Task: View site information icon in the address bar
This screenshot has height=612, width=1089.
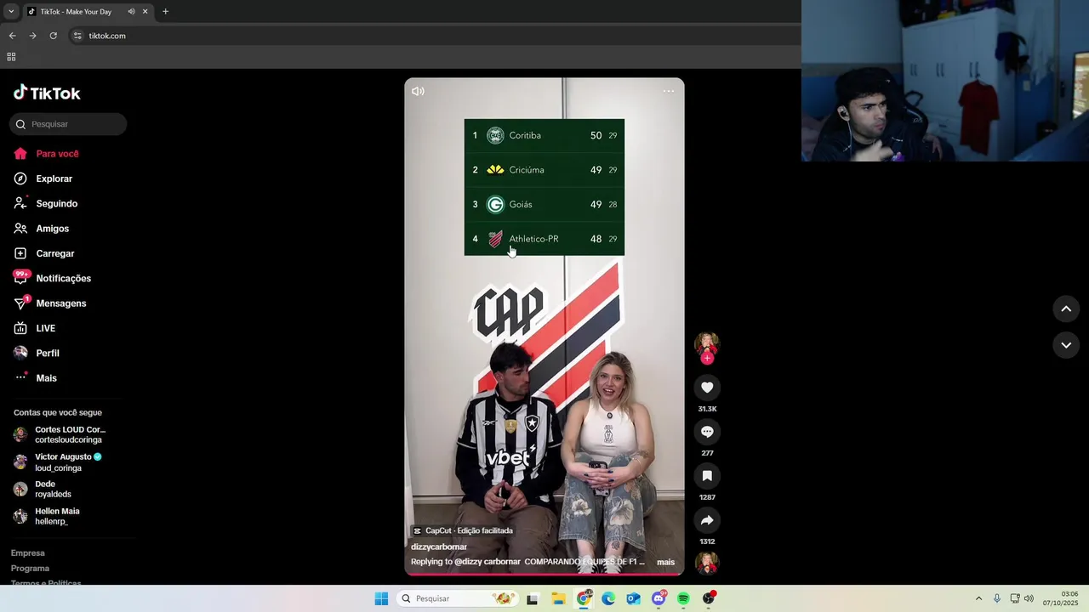Action: pyautogui.click(x=77, y=36)
